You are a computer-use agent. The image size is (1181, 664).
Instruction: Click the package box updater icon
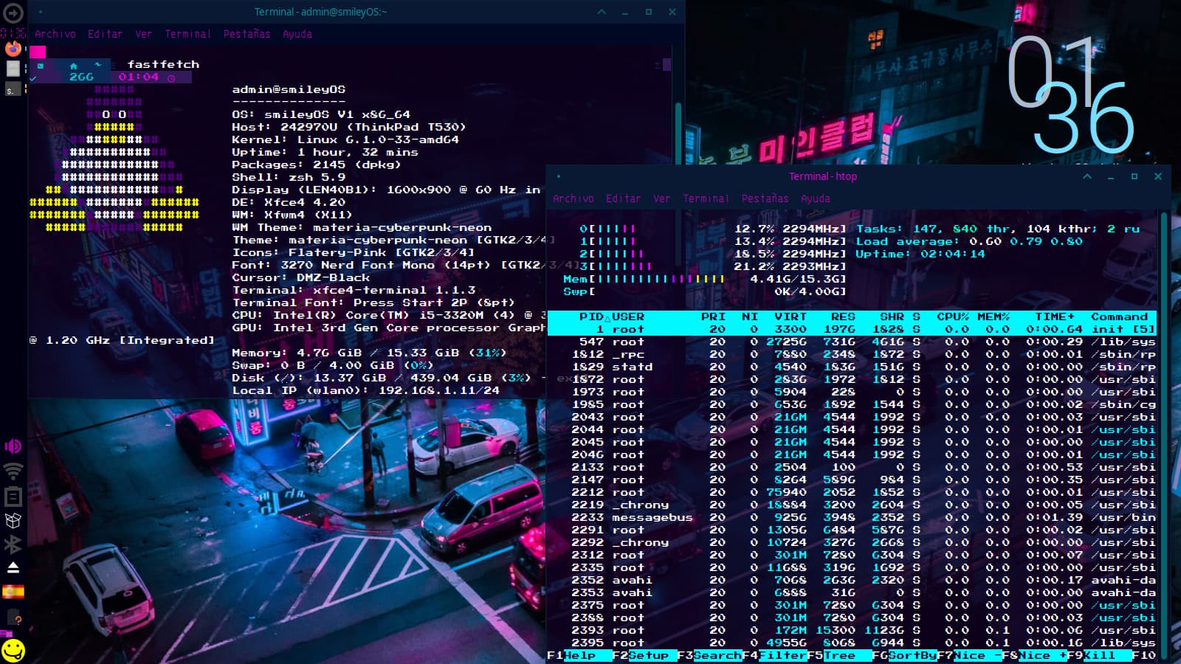tap(13, 520)
